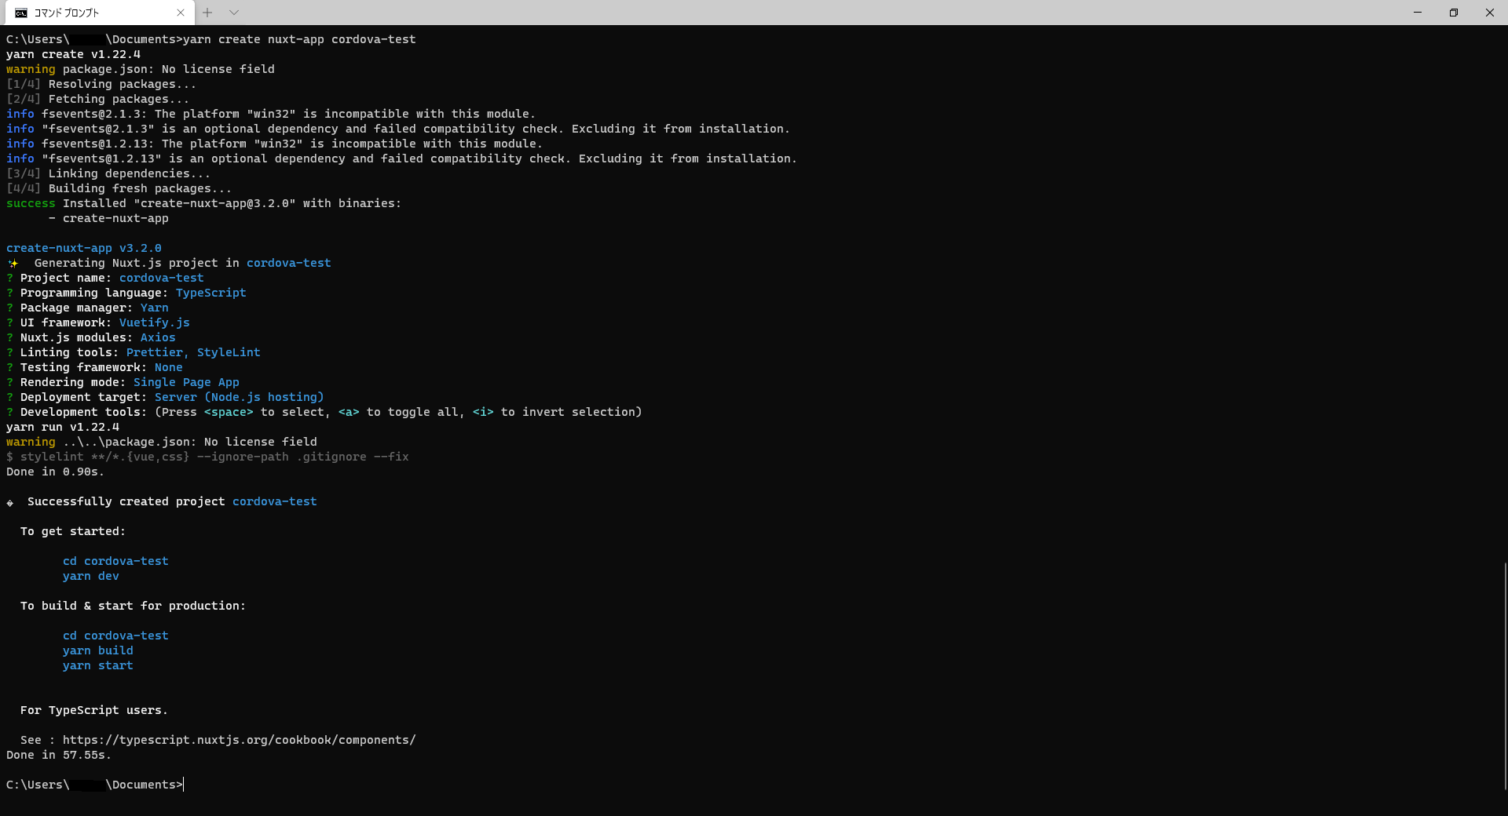Click the 'yarn dev' command text
The image size is (1508, 816).
tap(91, 576)
